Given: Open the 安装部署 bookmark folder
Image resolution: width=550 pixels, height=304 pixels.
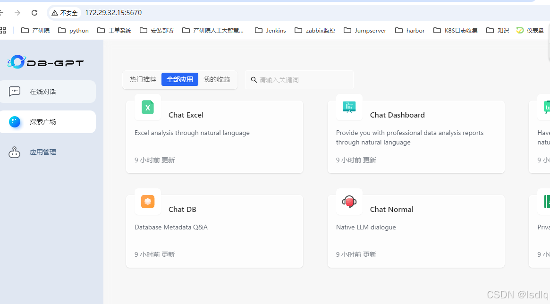Looking at the screenshot, I should [157, 31].
